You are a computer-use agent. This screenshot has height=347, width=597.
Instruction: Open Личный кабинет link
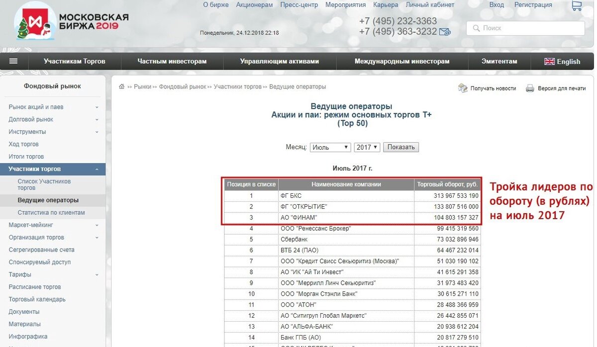click(x=430, y=5)
